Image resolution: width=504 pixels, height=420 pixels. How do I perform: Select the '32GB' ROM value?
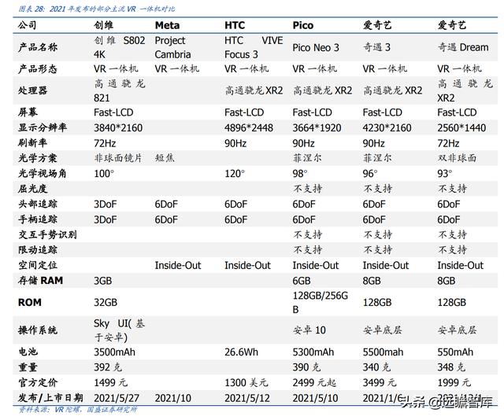pyautogui.click(x=106, y=303)
